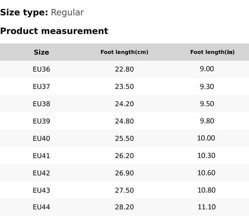Select the EU43 size row label

pyautogui.click(x=41, y=190)
